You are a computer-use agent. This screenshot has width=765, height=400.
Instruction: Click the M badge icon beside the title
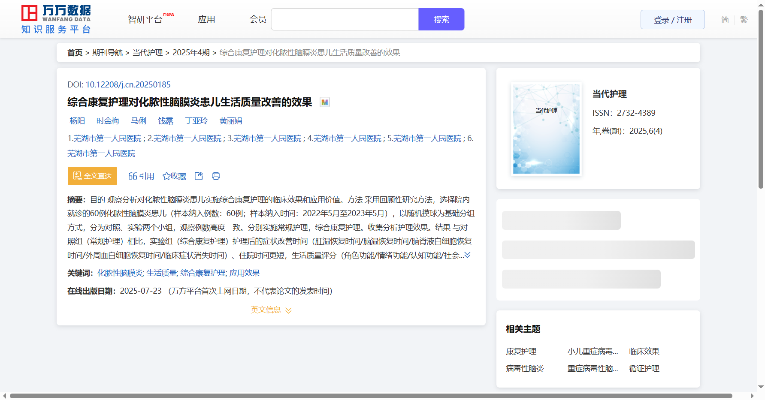[x=325, y=102]
